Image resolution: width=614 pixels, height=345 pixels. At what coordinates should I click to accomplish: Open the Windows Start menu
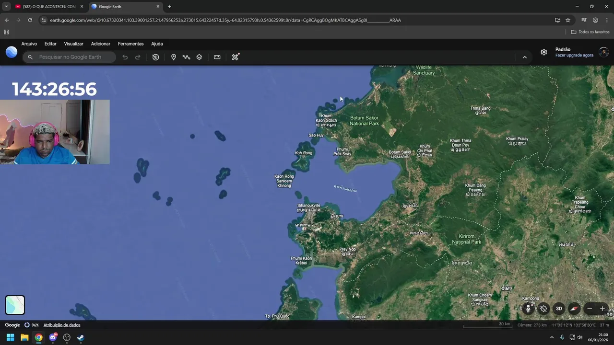[10, 337]
